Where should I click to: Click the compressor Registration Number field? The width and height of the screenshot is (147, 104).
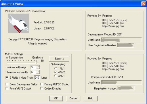click(x=126, y=88)
